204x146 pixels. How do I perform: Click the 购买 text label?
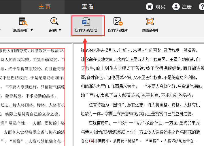coord(160,7)
